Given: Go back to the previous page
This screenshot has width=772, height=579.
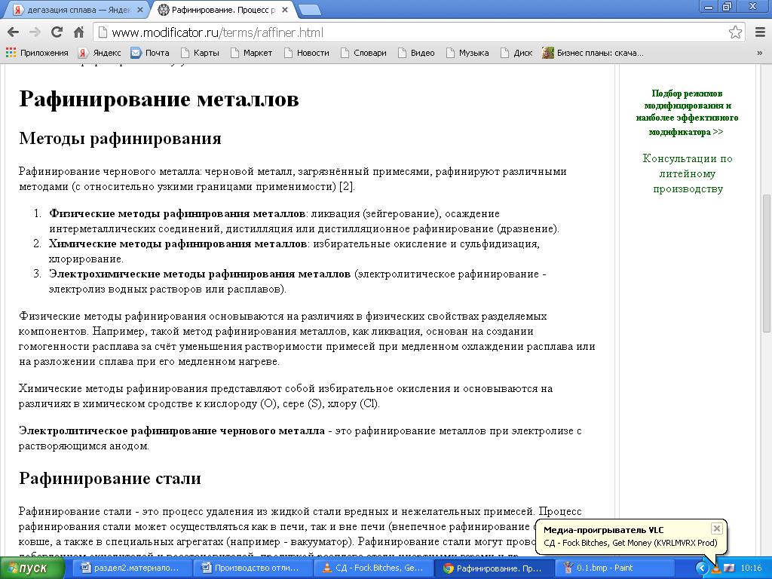Looking at the screenshot, I should pos(14,32).
